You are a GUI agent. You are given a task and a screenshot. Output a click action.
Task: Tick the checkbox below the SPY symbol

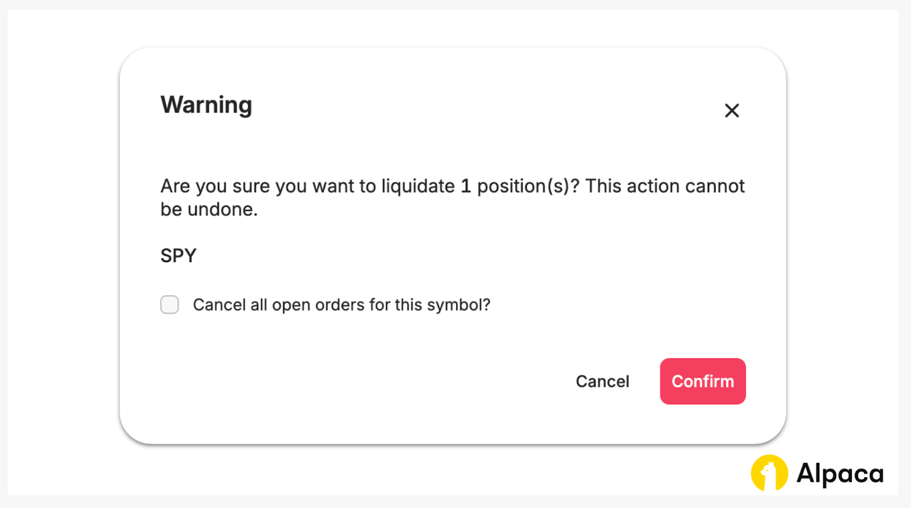coord(170,305)
